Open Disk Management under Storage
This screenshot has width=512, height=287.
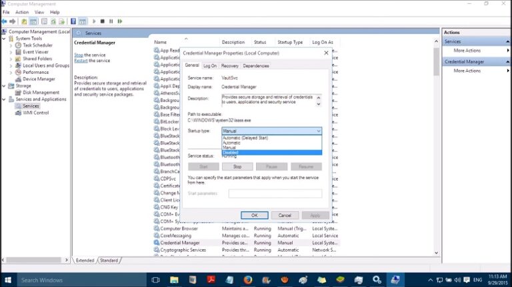point(41,93)
